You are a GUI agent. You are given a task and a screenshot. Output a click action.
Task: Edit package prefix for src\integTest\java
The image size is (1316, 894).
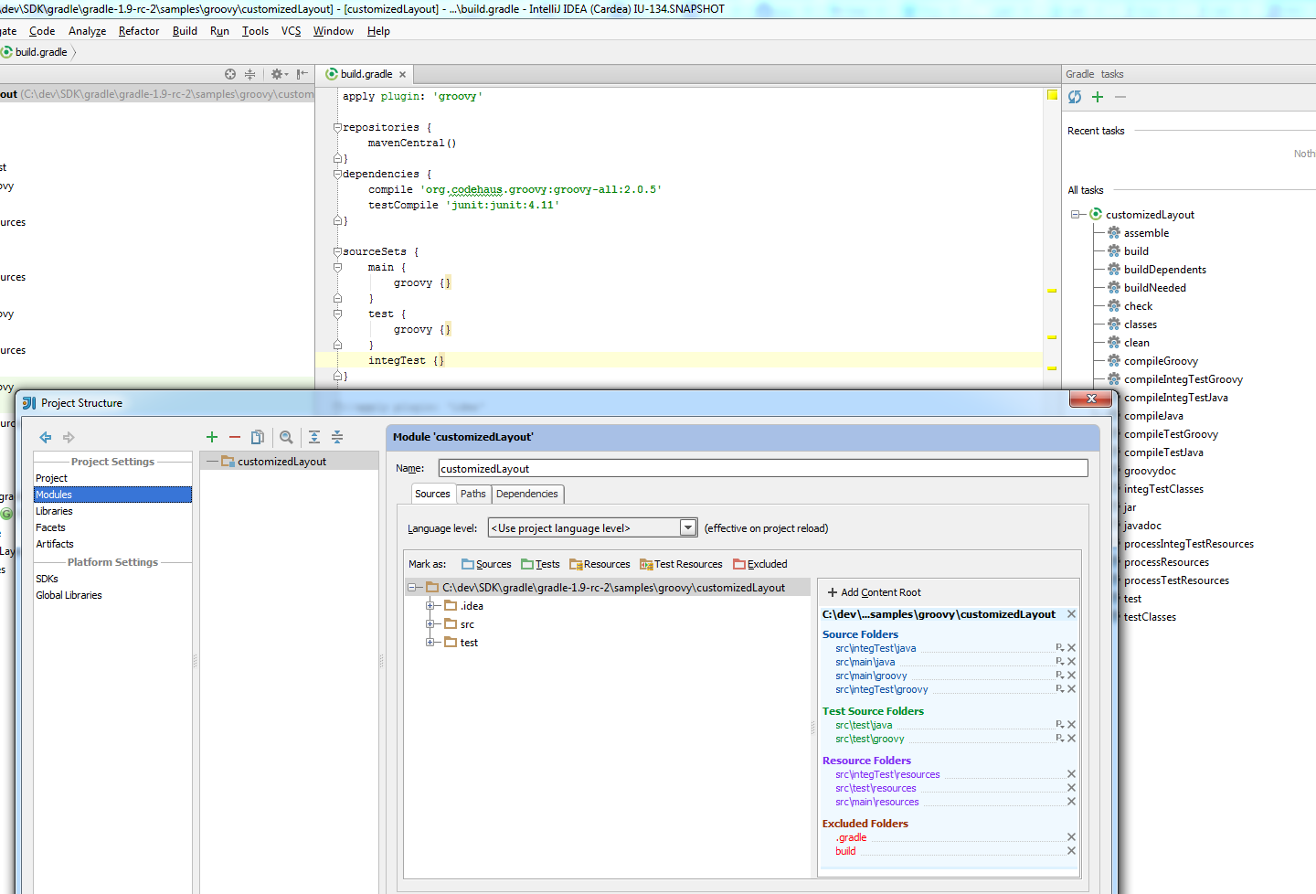click(1059, 648)
